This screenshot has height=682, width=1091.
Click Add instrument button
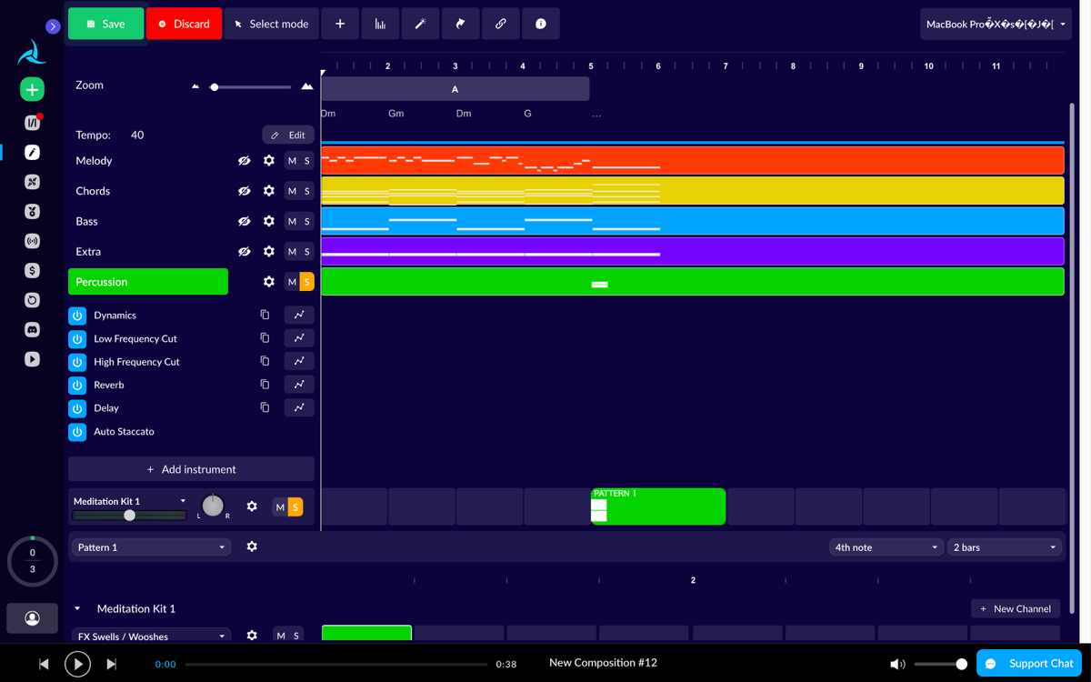[191, 469]
